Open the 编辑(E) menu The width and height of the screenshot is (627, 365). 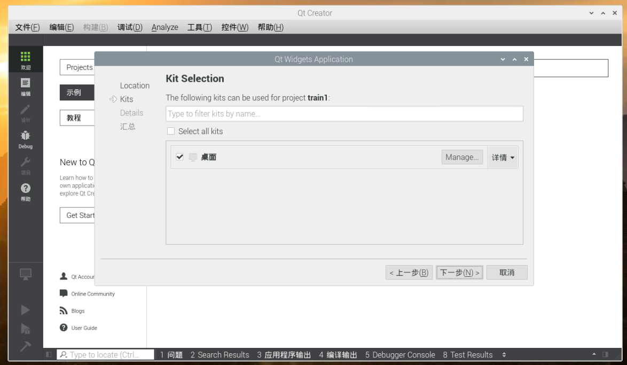pyautogui.click(x=61, y=27)
